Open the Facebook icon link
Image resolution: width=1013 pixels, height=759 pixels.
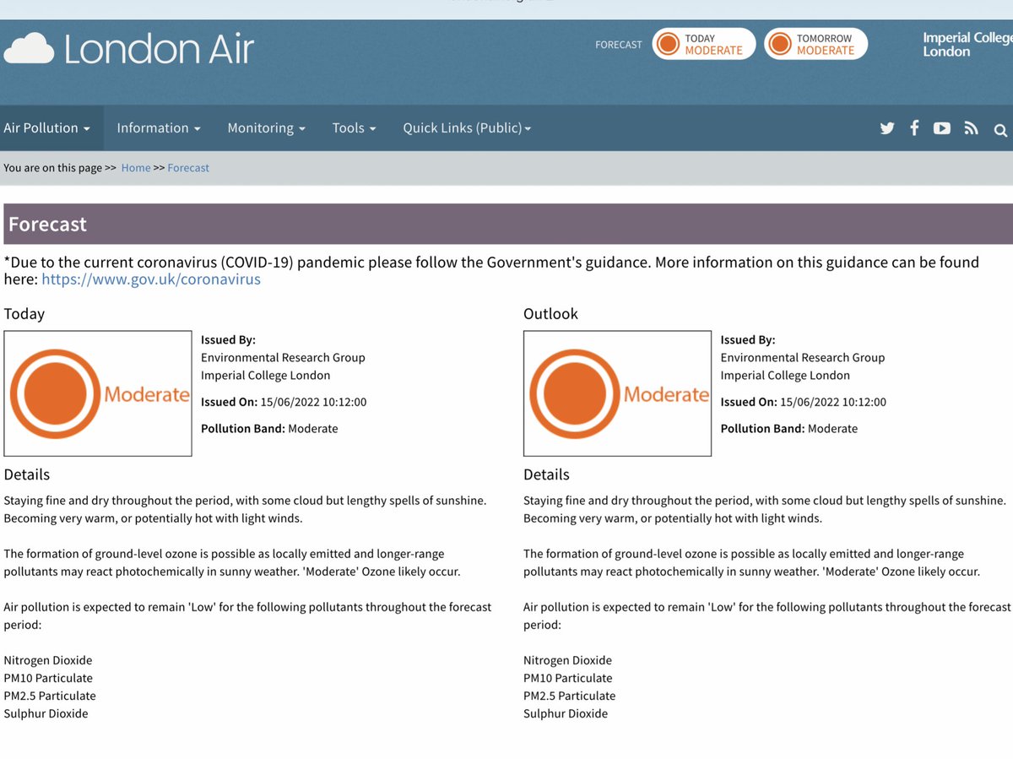coord(914,127)
